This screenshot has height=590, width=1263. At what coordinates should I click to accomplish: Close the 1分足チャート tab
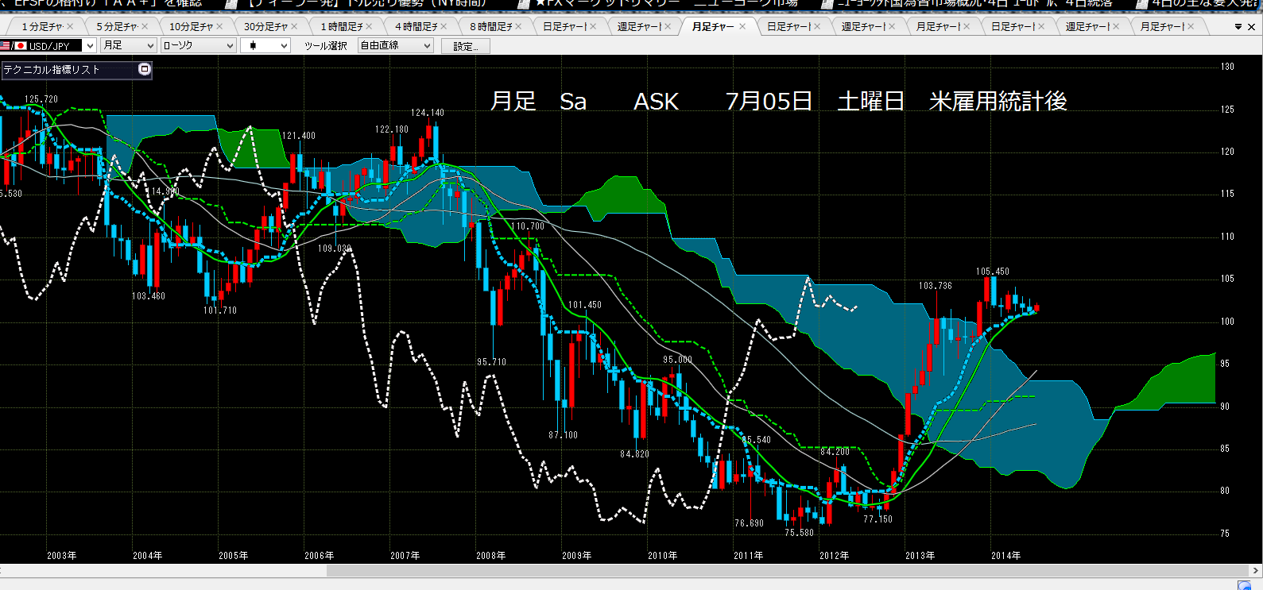(70, 27)
